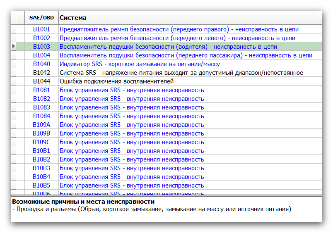This screenshot has width=333, height=233.
Task: Open description for B1002 front-left seatbelt pretensioner
Action: 177,38
